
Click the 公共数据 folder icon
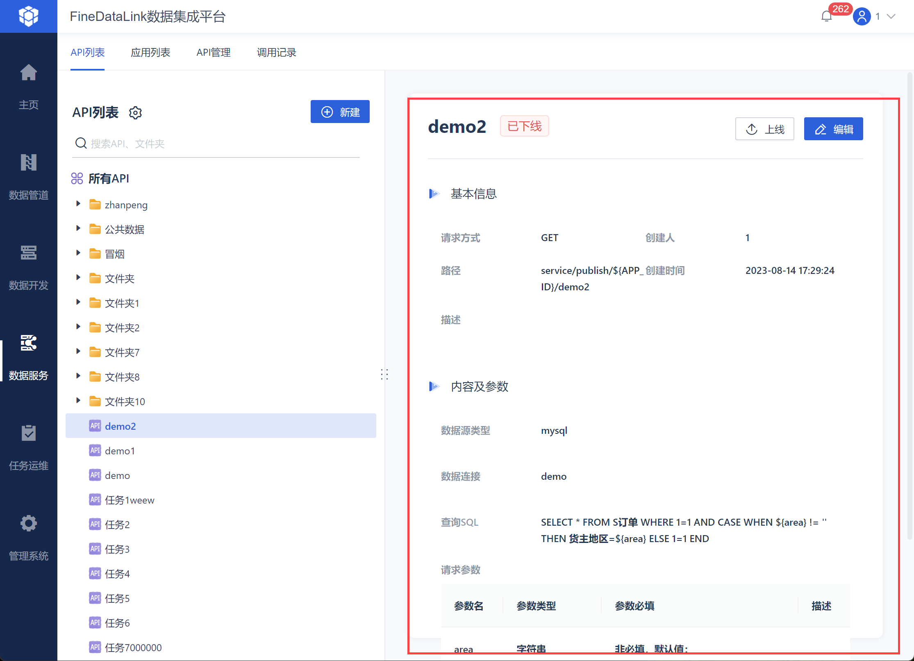click(x=95, y=229)
